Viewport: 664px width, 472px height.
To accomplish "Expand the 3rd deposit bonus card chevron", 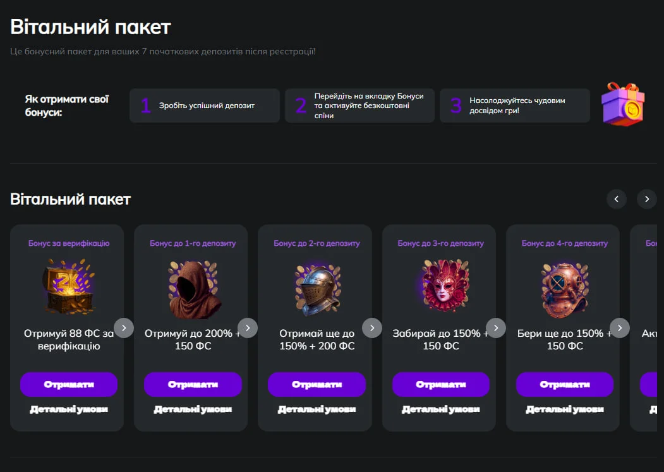I will 497,328.
